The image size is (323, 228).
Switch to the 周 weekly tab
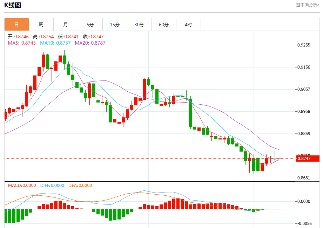pyautogui.click(x=41, y=25)
